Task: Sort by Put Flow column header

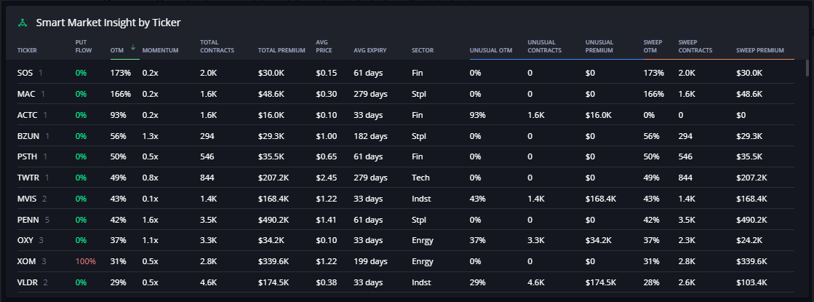Action: (x=81, y=47)
